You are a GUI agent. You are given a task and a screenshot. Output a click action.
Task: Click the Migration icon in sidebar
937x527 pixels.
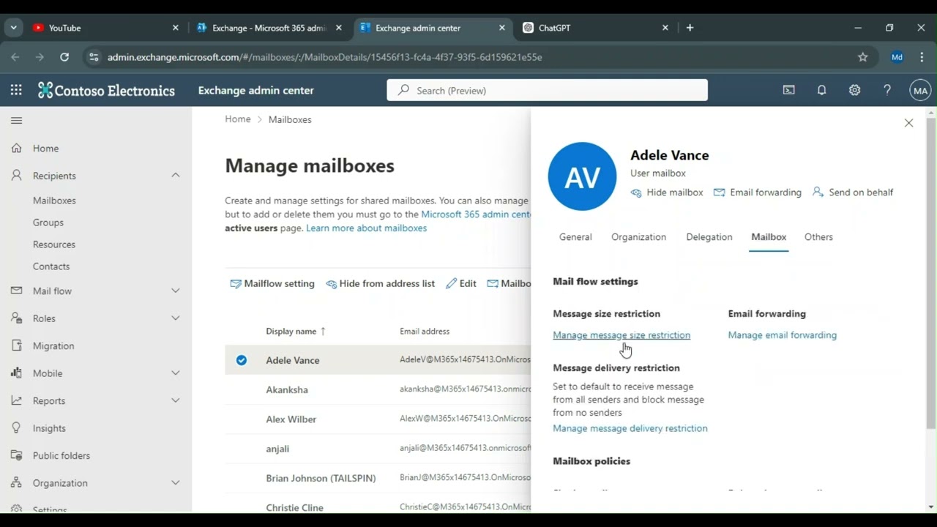[x=17, y=345]
